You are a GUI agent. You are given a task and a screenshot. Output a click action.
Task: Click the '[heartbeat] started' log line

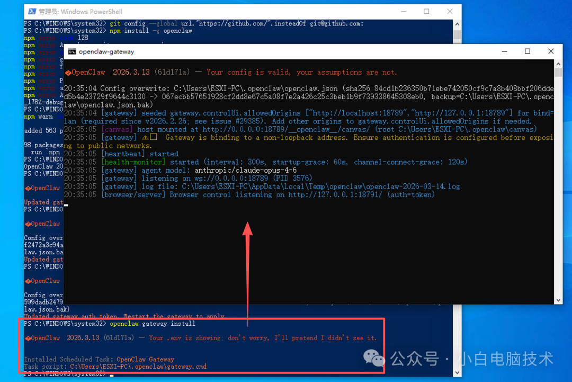coord(121,154)
